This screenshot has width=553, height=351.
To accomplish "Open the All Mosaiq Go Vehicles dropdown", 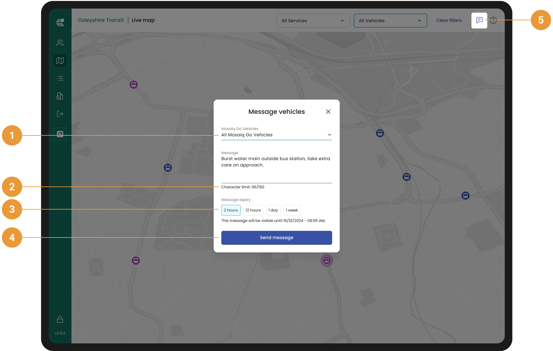I will click(276, 135).
